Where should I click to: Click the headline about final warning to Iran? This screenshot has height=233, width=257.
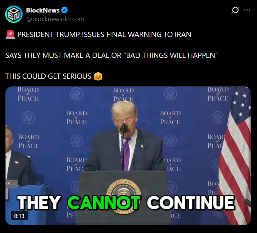click(x=104, y=35)
